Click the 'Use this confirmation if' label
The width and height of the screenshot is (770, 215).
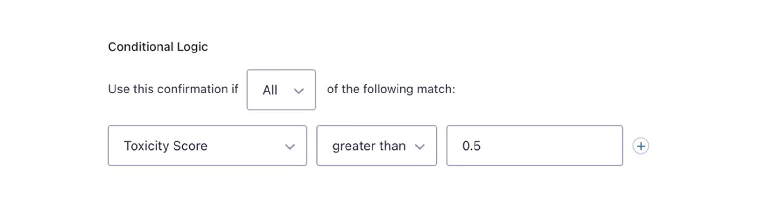point(173,89)
